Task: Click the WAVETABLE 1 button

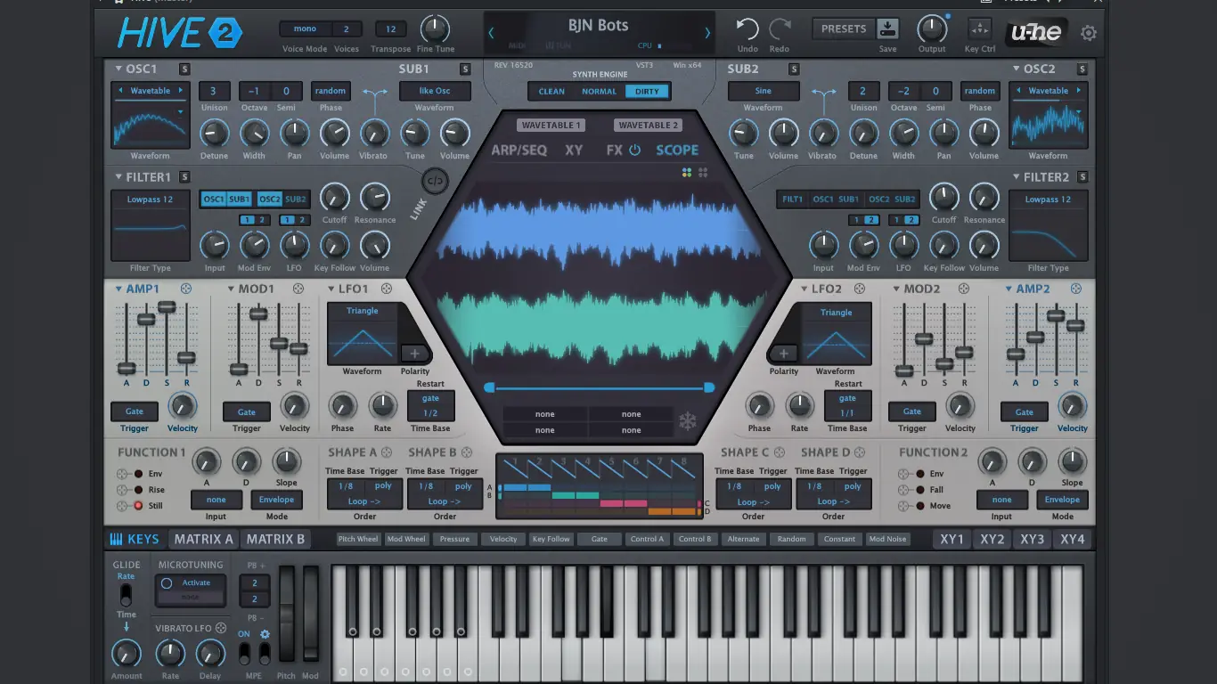Action: coord(551,126)
